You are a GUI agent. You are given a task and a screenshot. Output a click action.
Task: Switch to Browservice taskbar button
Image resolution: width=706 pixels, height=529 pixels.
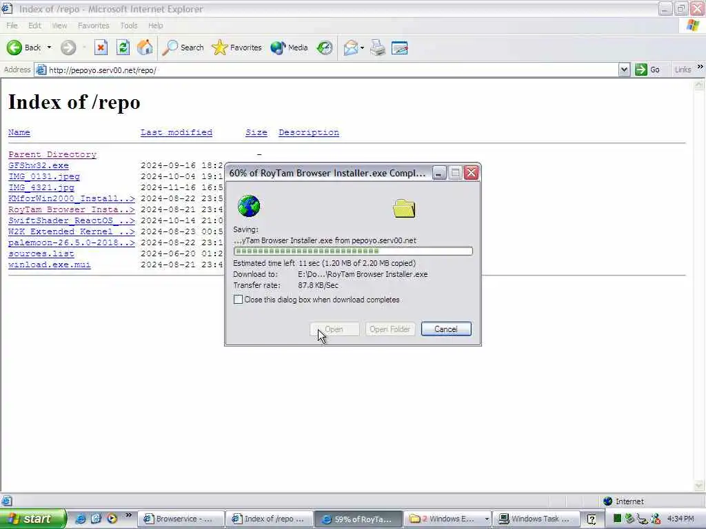click(181, 519)
